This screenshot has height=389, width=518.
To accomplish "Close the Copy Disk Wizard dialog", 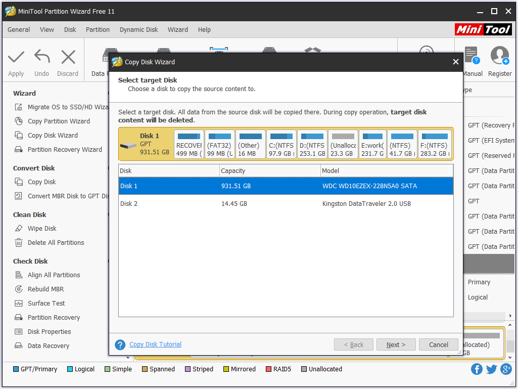I will 455,62.
